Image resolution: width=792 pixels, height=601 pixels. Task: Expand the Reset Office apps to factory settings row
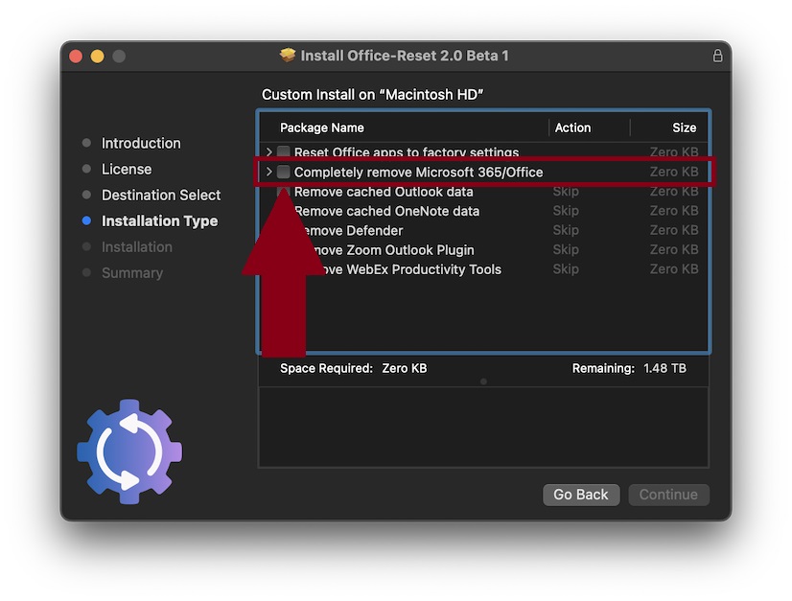pos(269,152)
